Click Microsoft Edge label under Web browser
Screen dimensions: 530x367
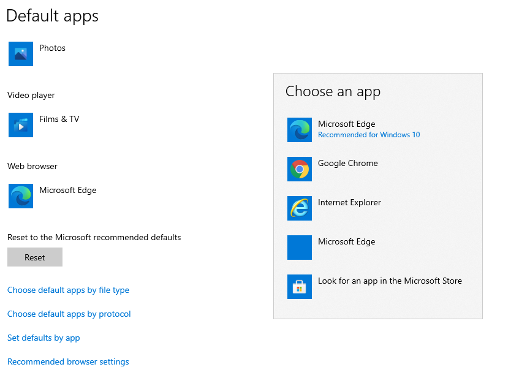point(67,191)
